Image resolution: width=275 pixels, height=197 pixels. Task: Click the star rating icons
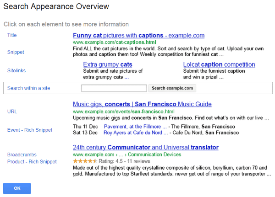[x=85, y=161]
